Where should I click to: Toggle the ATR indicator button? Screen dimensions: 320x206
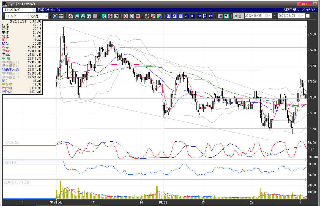199,16
